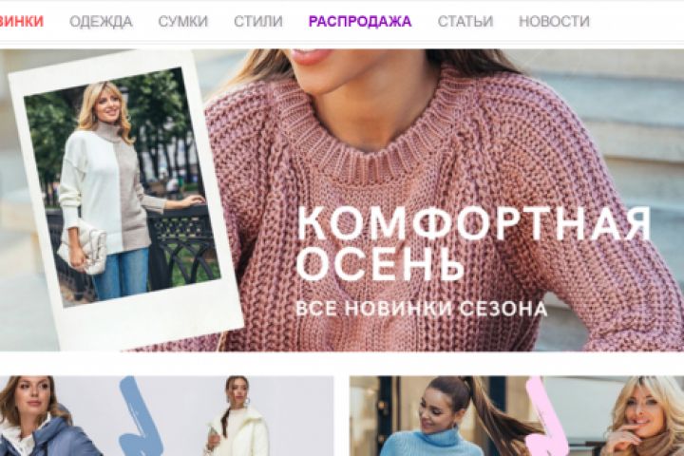Screen dimensions: 684x456
Task: Click the white quilted bag in polaroid photo
Action: pos(83,247)
